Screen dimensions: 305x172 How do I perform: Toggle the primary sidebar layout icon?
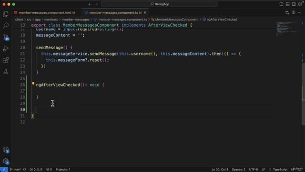coord(281,4)
